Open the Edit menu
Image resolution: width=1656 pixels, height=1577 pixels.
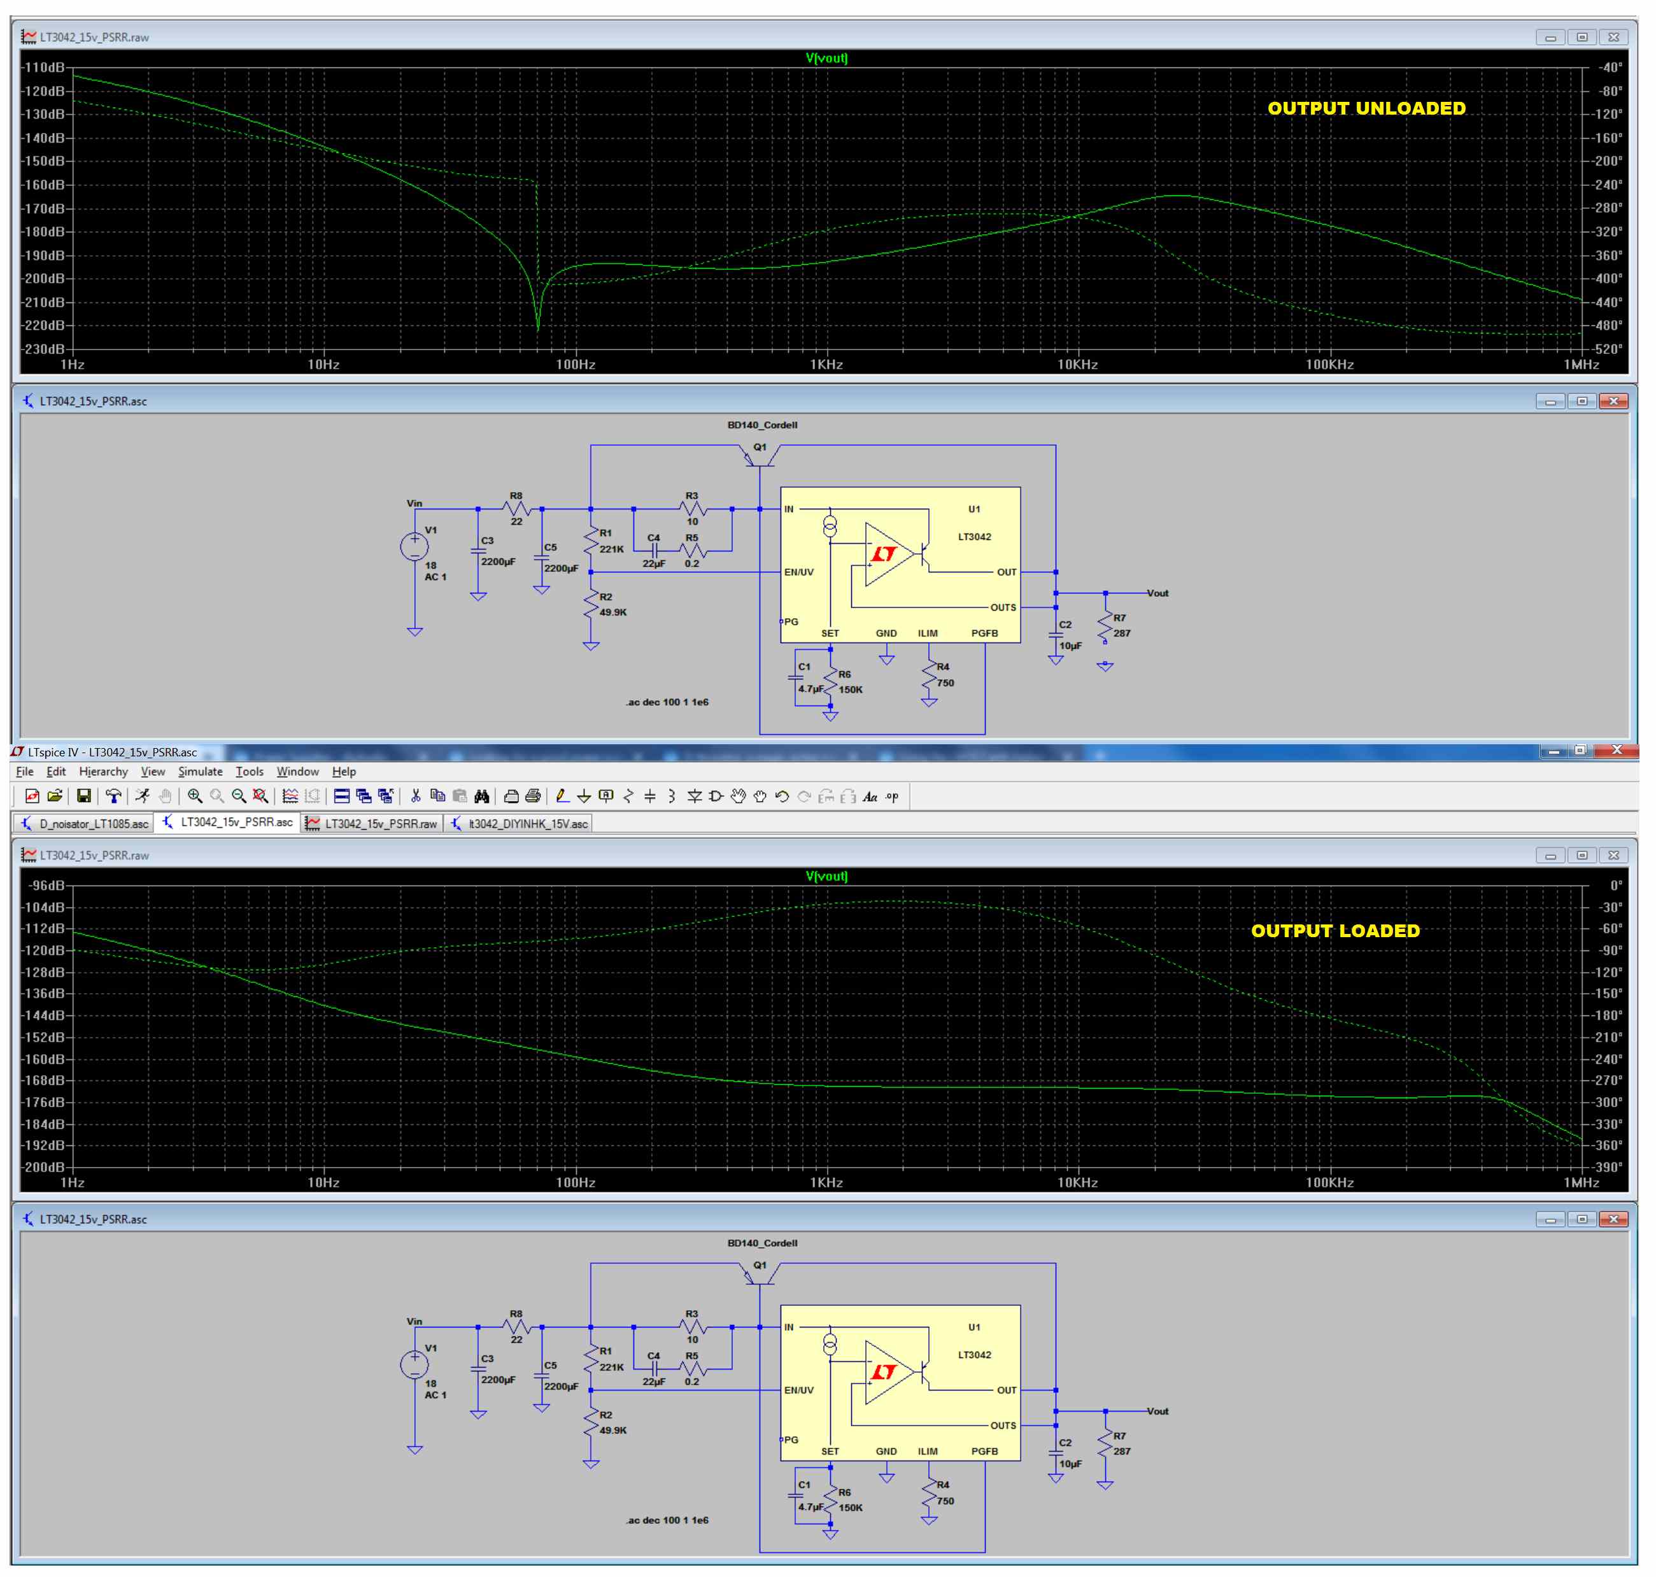[x=55, y=771]
